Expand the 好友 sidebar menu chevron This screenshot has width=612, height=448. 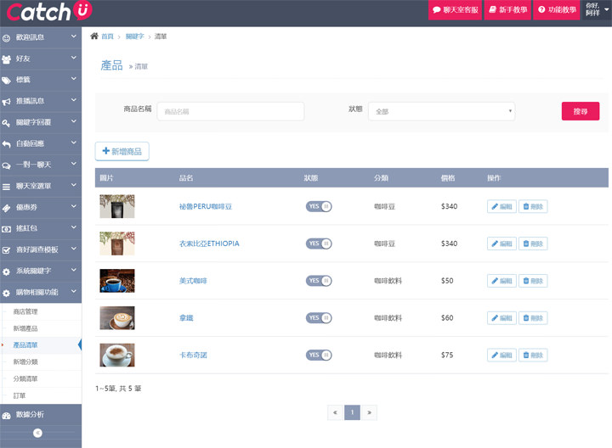74,58
